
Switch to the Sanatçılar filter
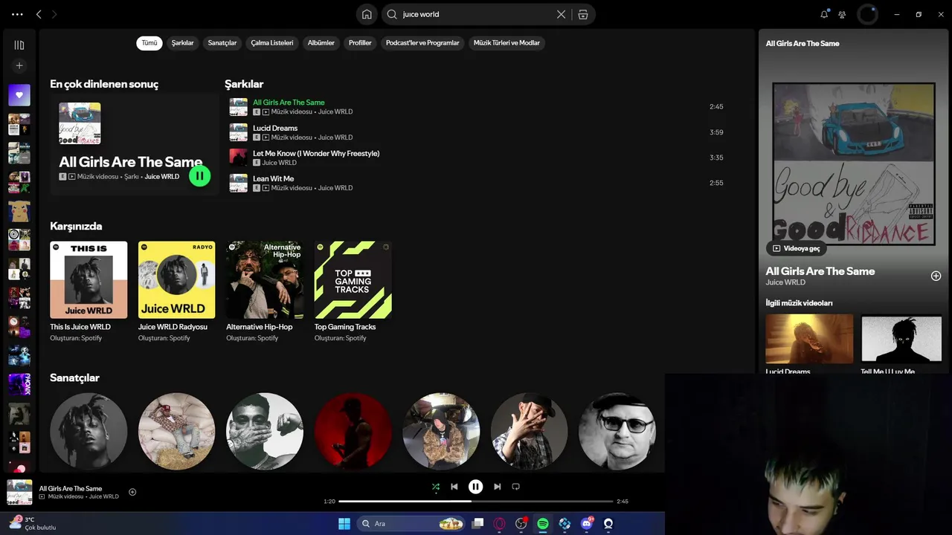pyautogui.click(x=222, y=43)
